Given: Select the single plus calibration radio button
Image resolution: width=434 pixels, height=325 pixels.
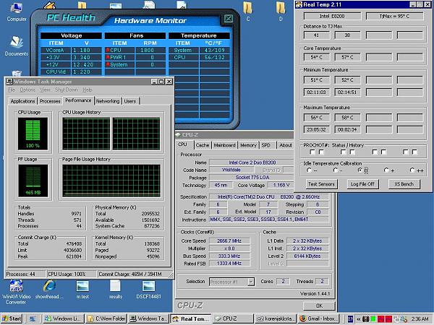Looking at the screenshot, I should tap(387, 170).
